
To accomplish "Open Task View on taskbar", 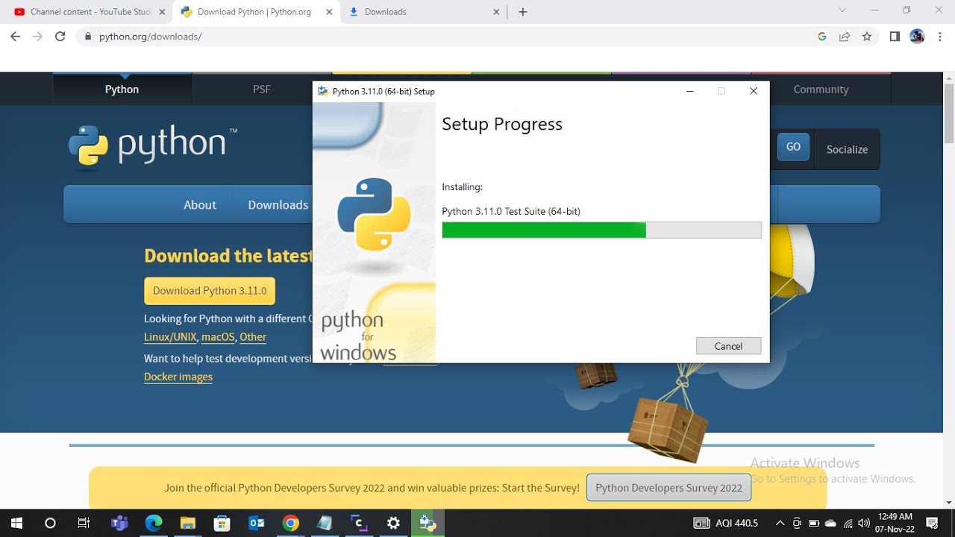I will click(x=84, y=523).
